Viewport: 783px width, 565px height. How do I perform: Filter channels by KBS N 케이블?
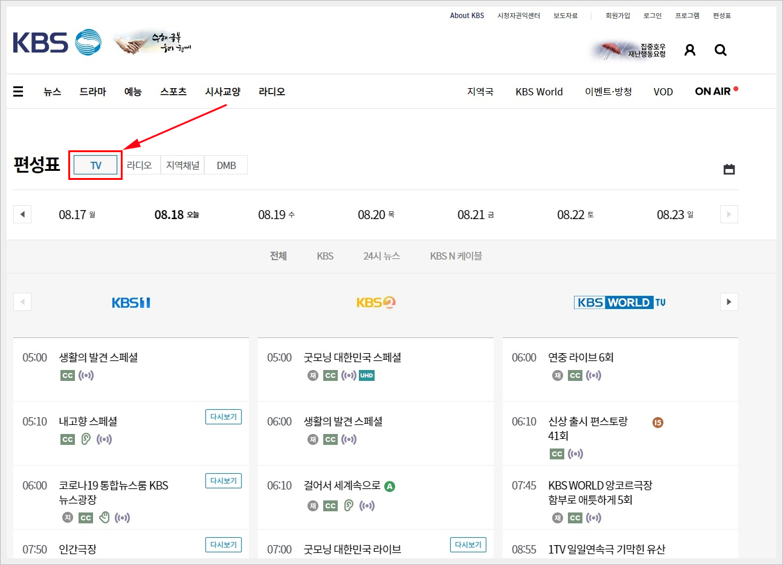[456, 256]
